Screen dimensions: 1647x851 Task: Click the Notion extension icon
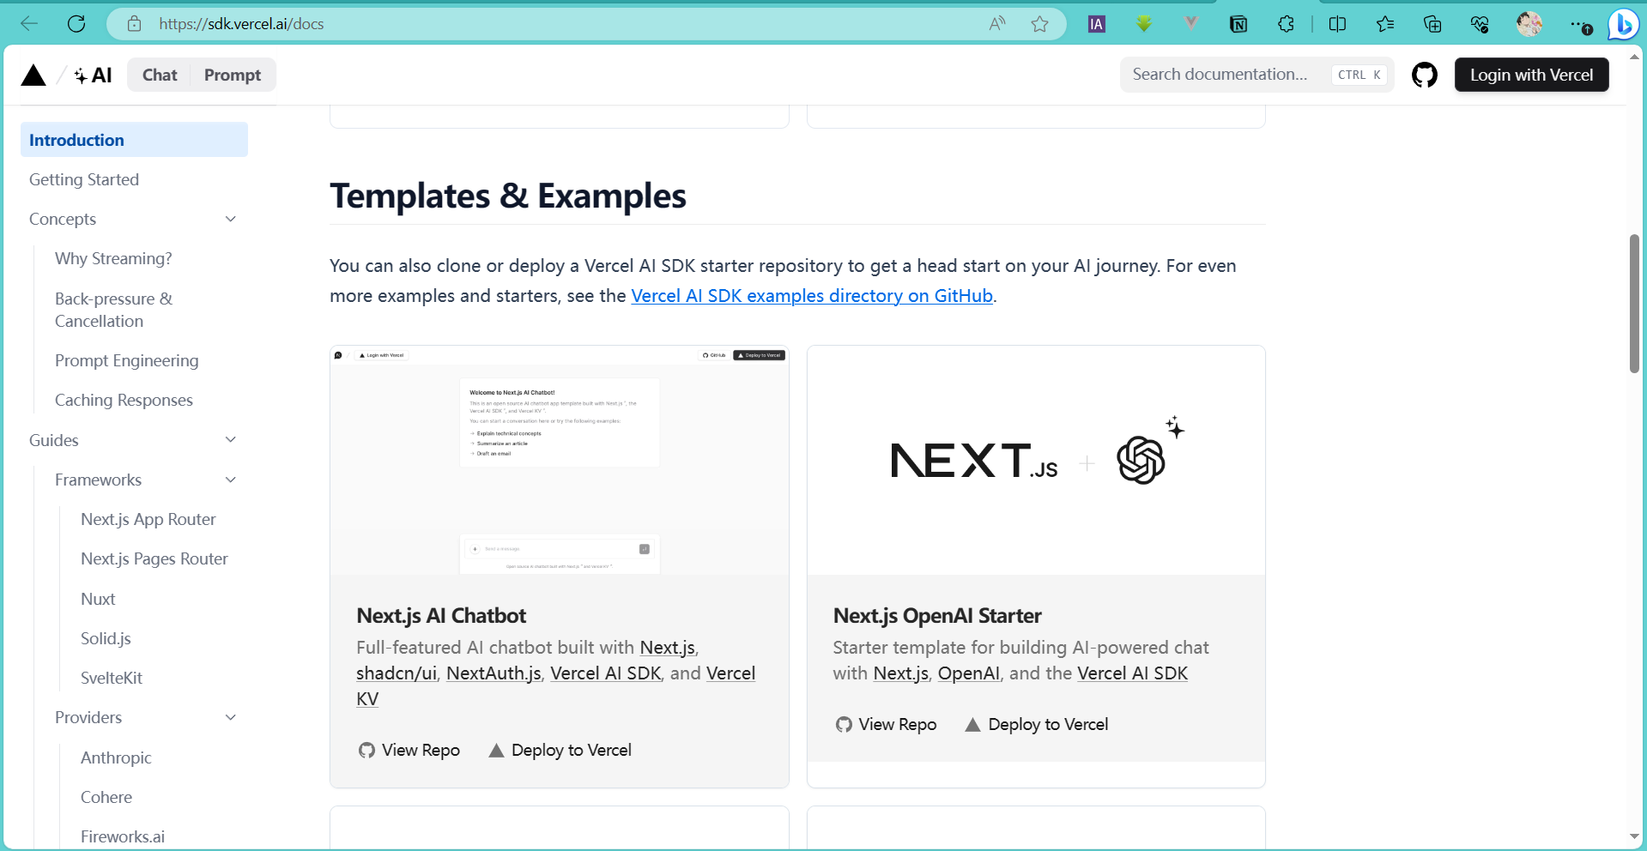point(1238,24)
